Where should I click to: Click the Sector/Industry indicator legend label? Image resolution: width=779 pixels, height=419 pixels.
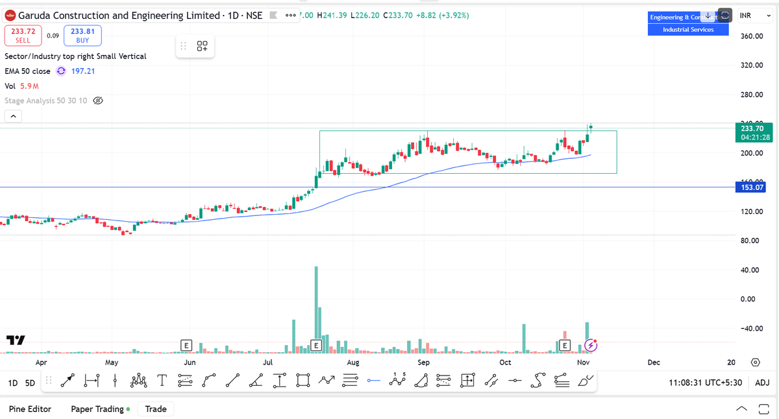pos(75,56)
